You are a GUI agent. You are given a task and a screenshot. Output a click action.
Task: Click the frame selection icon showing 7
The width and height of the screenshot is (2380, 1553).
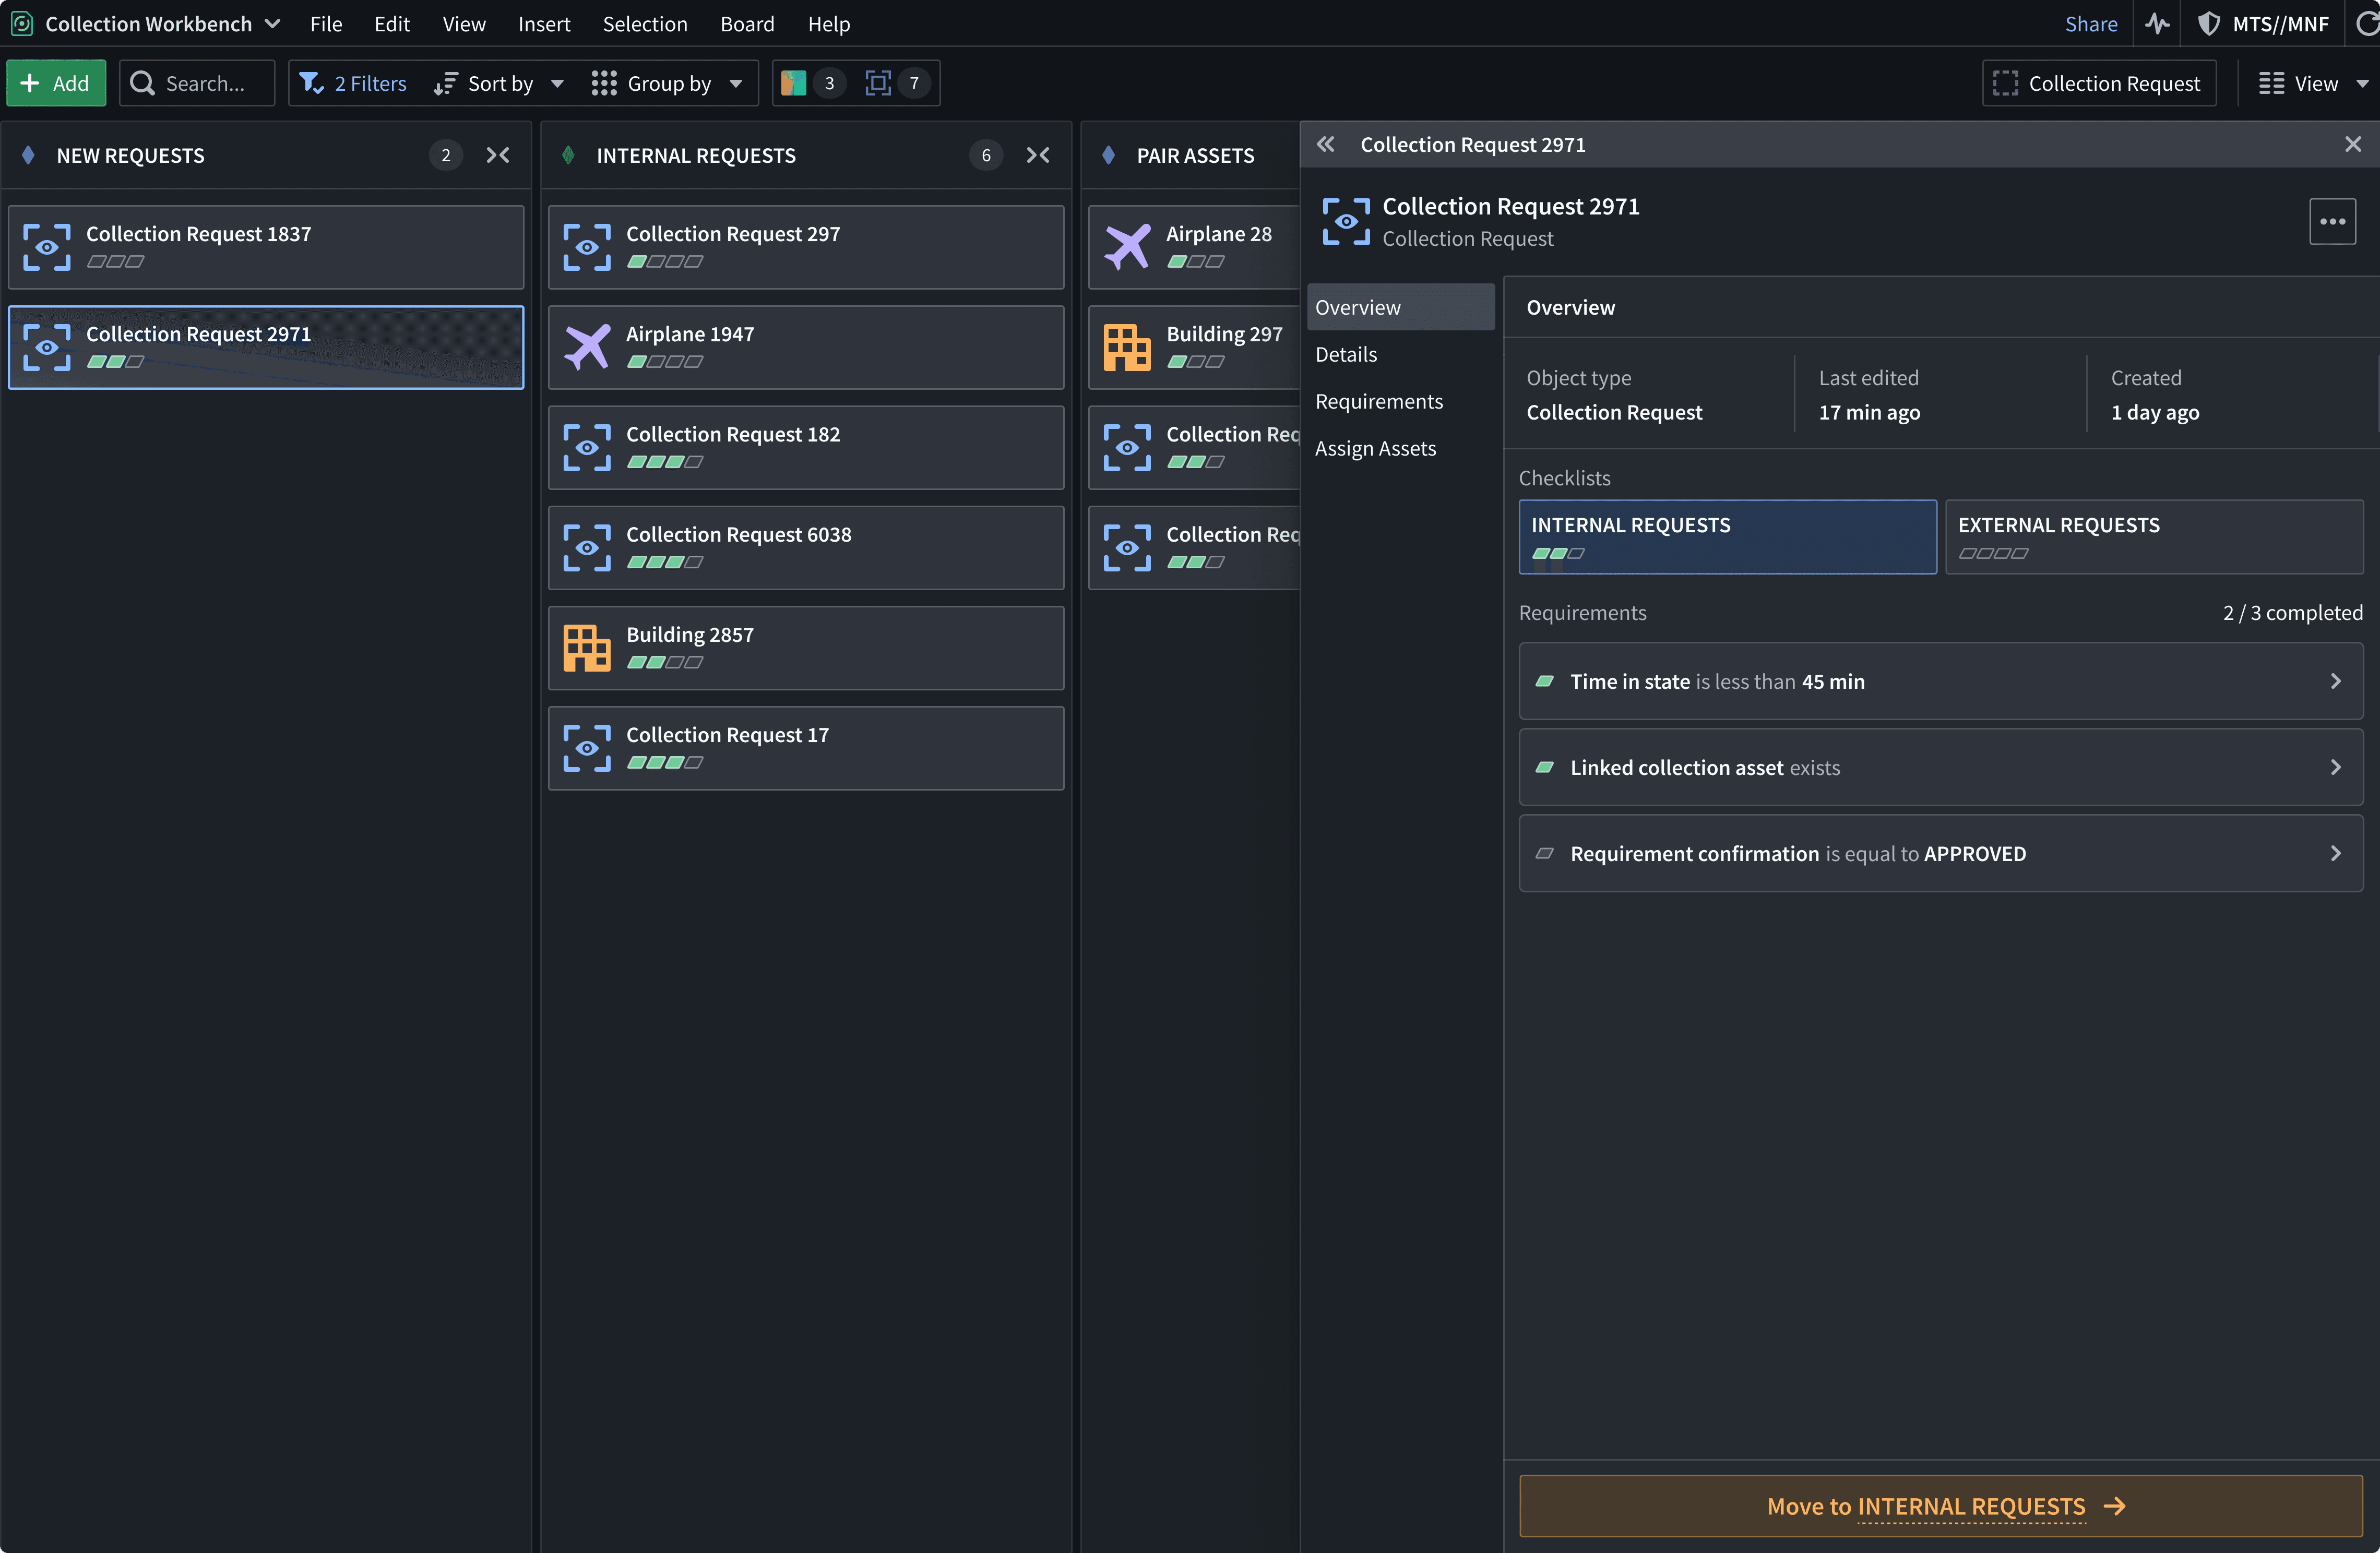(878, 83)
